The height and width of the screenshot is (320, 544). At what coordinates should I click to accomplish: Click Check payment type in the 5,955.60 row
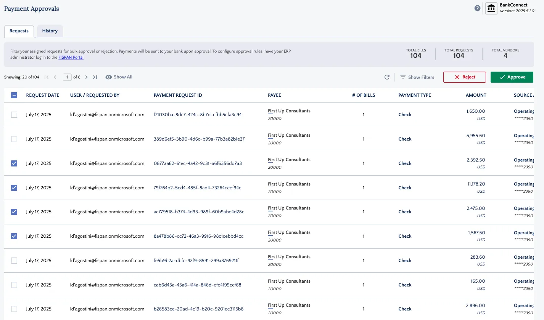point(405,139)
